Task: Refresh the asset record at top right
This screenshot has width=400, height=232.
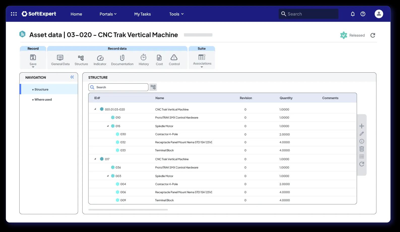Action: (x=373, y=35)
